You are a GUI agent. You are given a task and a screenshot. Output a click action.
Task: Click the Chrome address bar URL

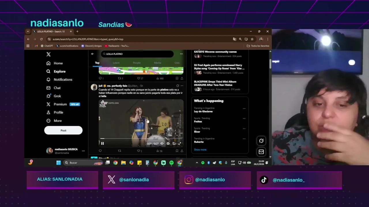coord(88,39)
